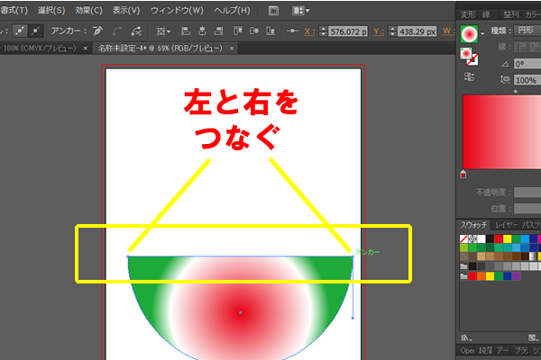Screen dimensions: 541x360
Task: Open the arrange documents dropdown
Action: click(300, 10)
